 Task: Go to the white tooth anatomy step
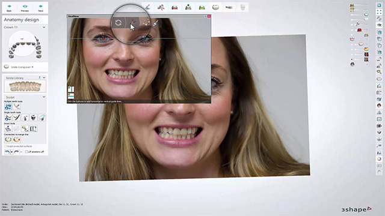tap(215, 7)
